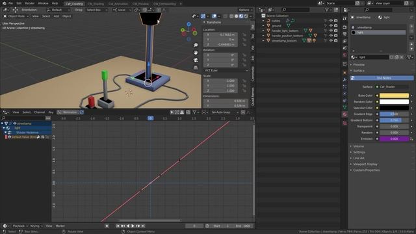Open Object Data properties tab icon
The image size is (416, 234).
[x=344, y=107]
